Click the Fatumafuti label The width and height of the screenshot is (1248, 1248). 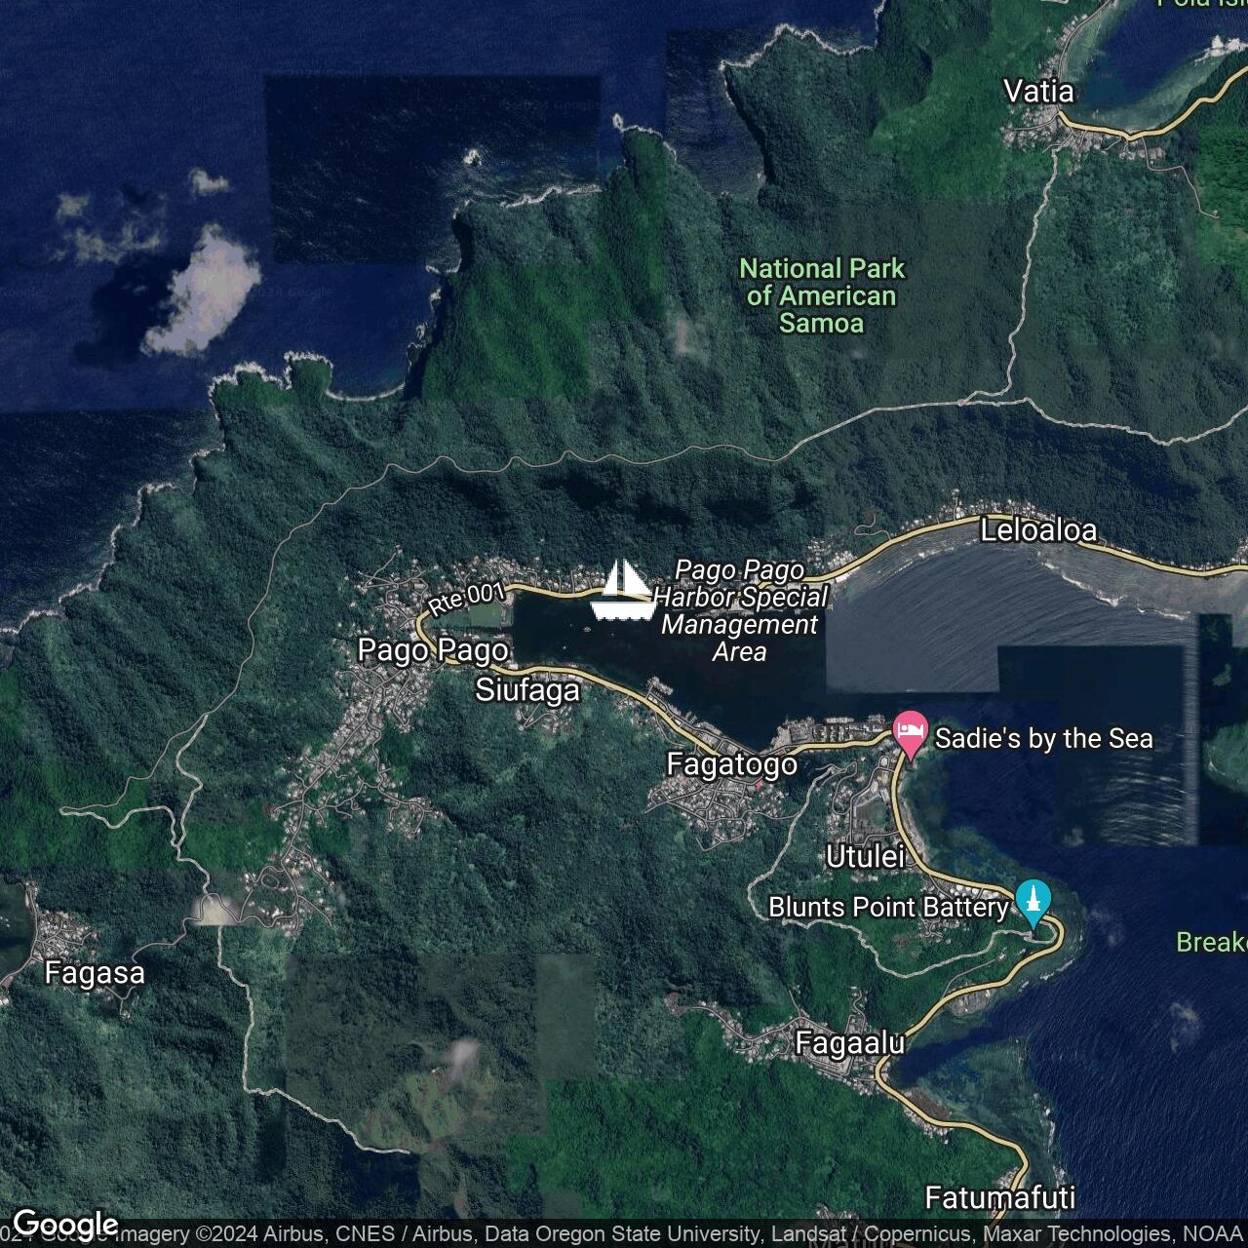pyautogui.click(x=999, y=1197)
